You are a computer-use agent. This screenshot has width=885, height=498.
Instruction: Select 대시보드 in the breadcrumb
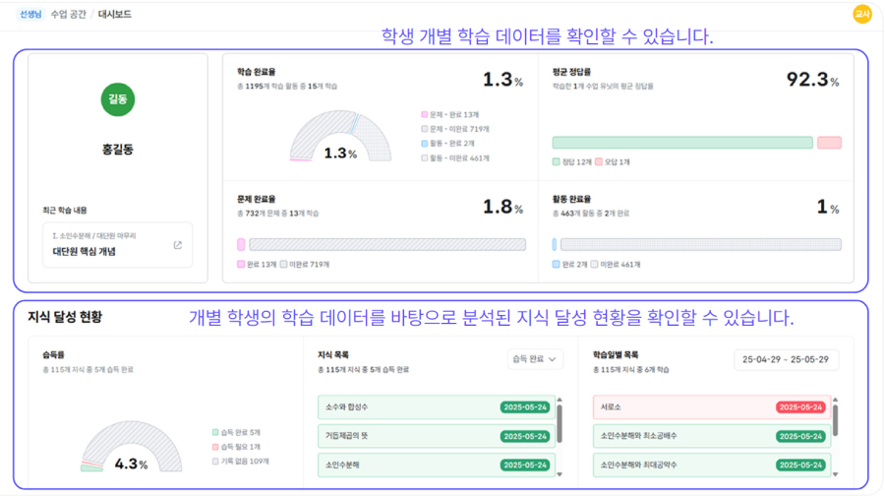pyautogui.click(x=114, y=15)
